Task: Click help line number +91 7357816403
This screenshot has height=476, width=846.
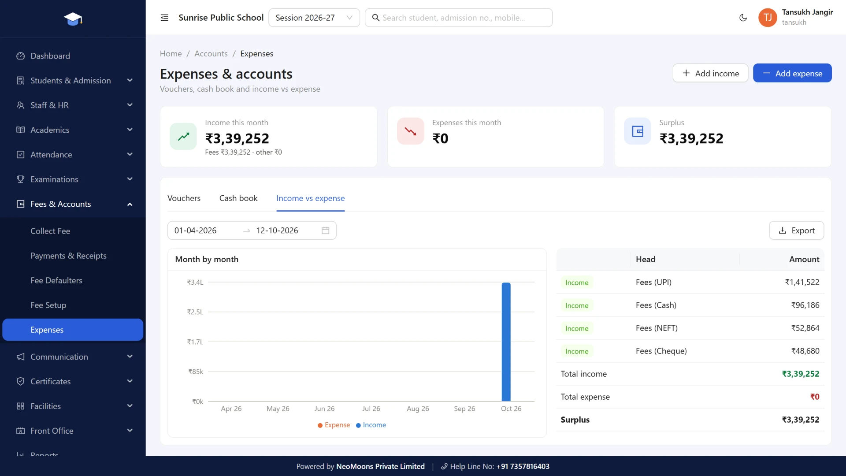Action: click(x=523, y=466)
